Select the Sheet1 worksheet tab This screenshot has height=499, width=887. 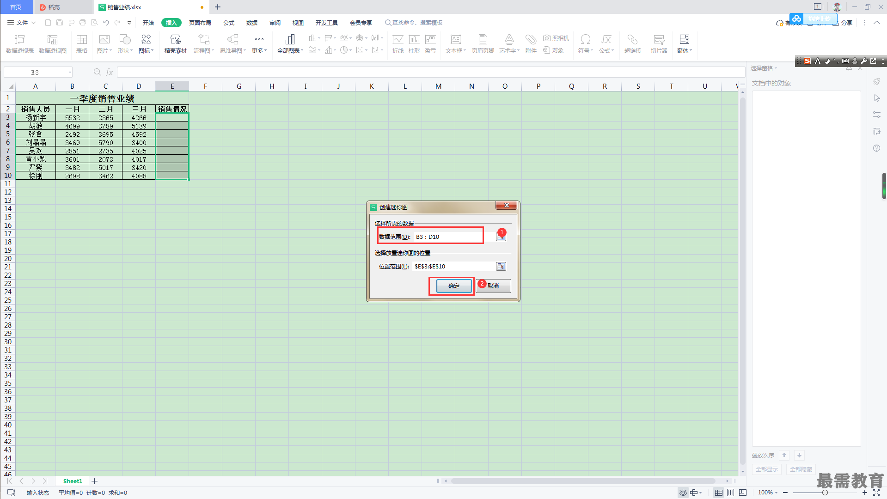73,481
